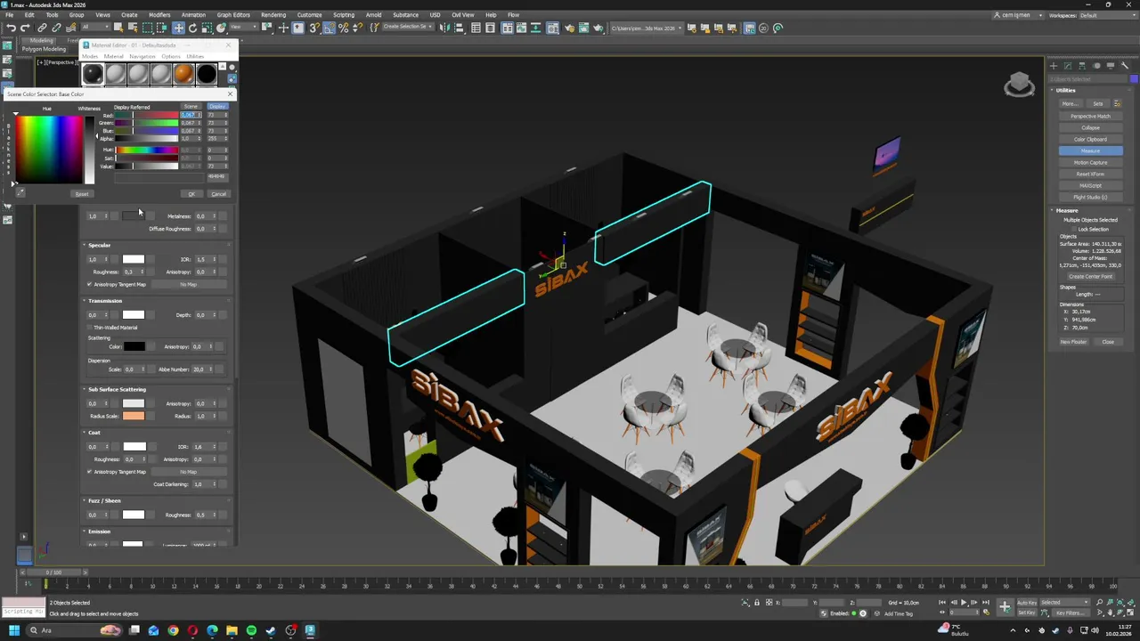Click Cancel in the Scene Color Selector
1140x641 pixels.
click(219, 194)
